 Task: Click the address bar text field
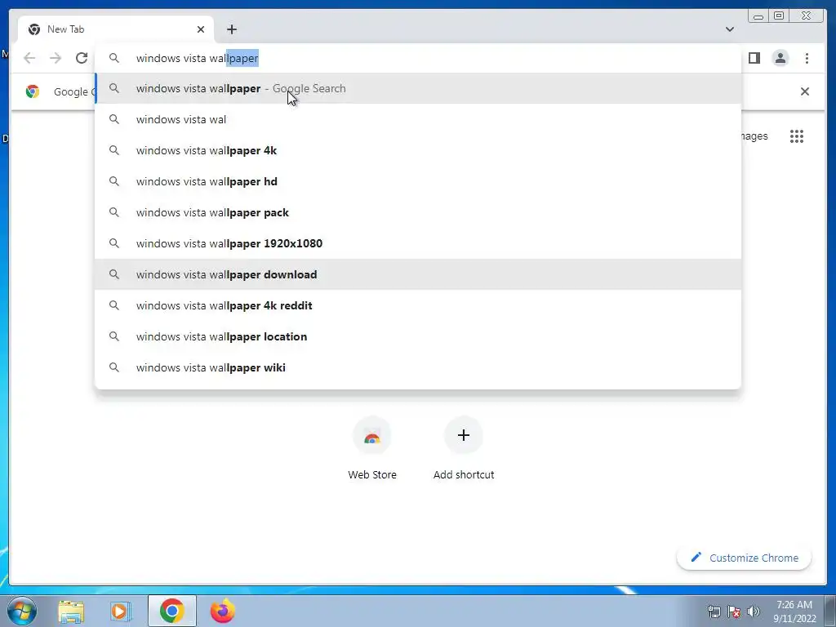pyautogui.click(x=418, y=58)
